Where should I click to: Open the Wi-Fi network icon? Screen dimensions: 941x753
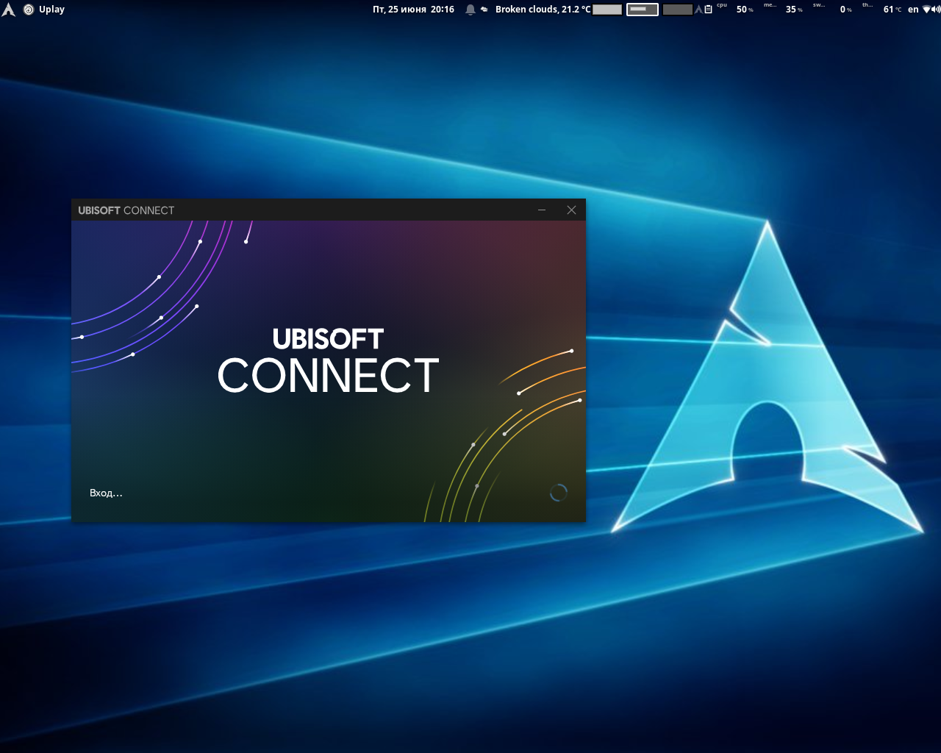coord(927,10)
